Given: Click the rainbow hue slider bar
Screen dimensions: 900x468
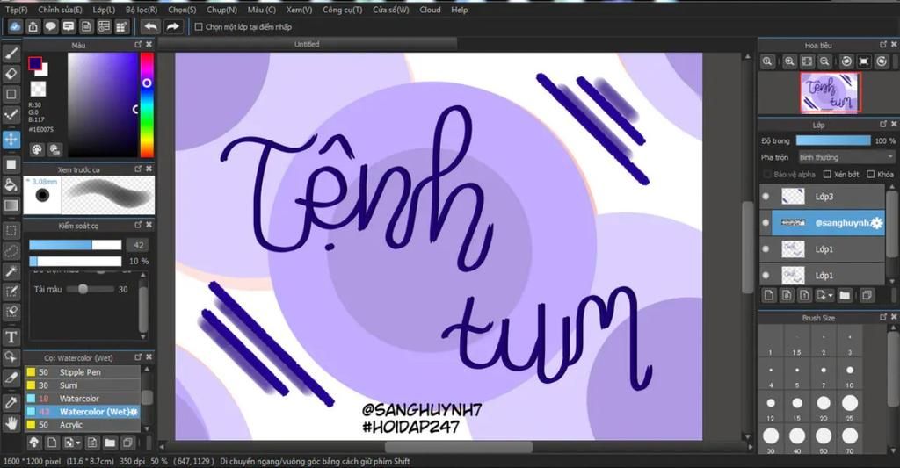Looking at the screenshot, I should click(x=147, y=105).
